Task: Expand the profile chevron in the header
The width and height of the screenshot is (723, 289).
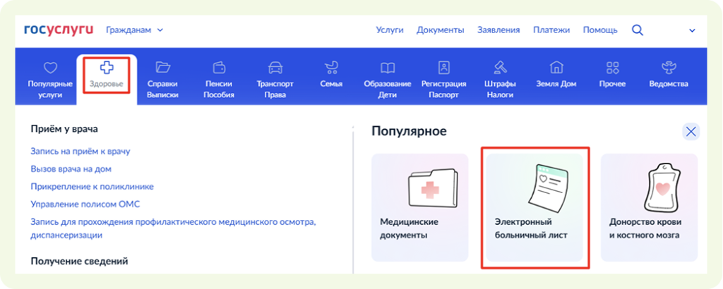Action: pos(692,30)
